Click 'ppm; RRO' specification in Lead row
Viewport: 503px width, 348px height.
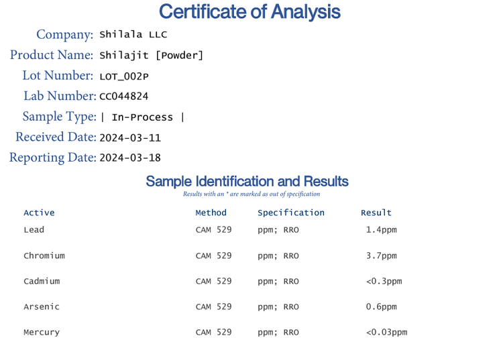278,230
